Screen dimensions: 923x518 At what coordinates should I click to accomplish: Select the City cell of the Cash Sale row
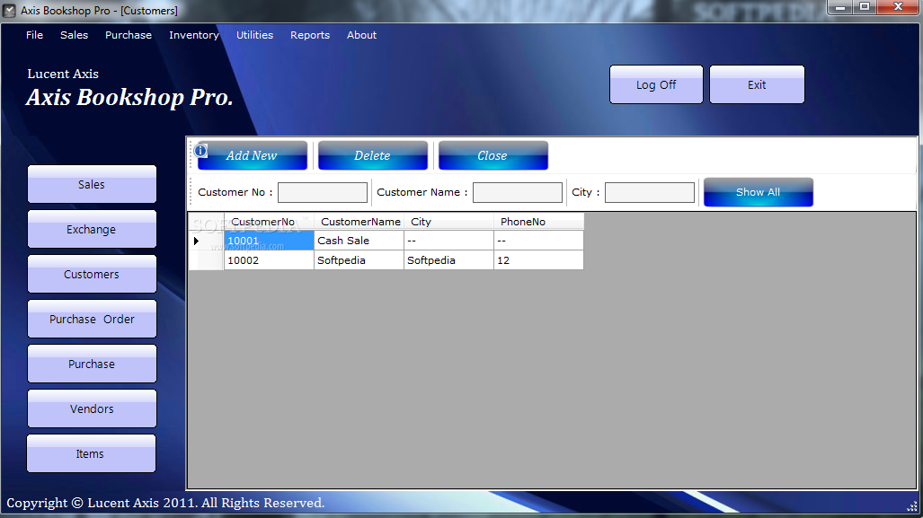(449, 241)
